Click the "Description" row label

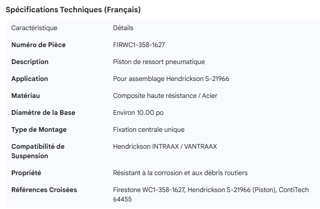[x=30, y=62]
